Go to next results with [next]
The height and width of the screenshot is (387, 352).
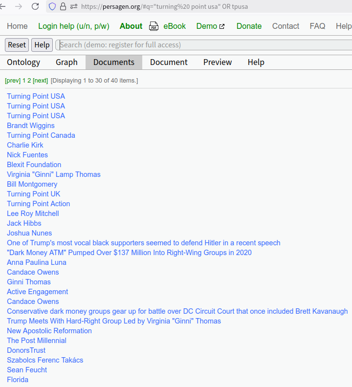[40, 81]
